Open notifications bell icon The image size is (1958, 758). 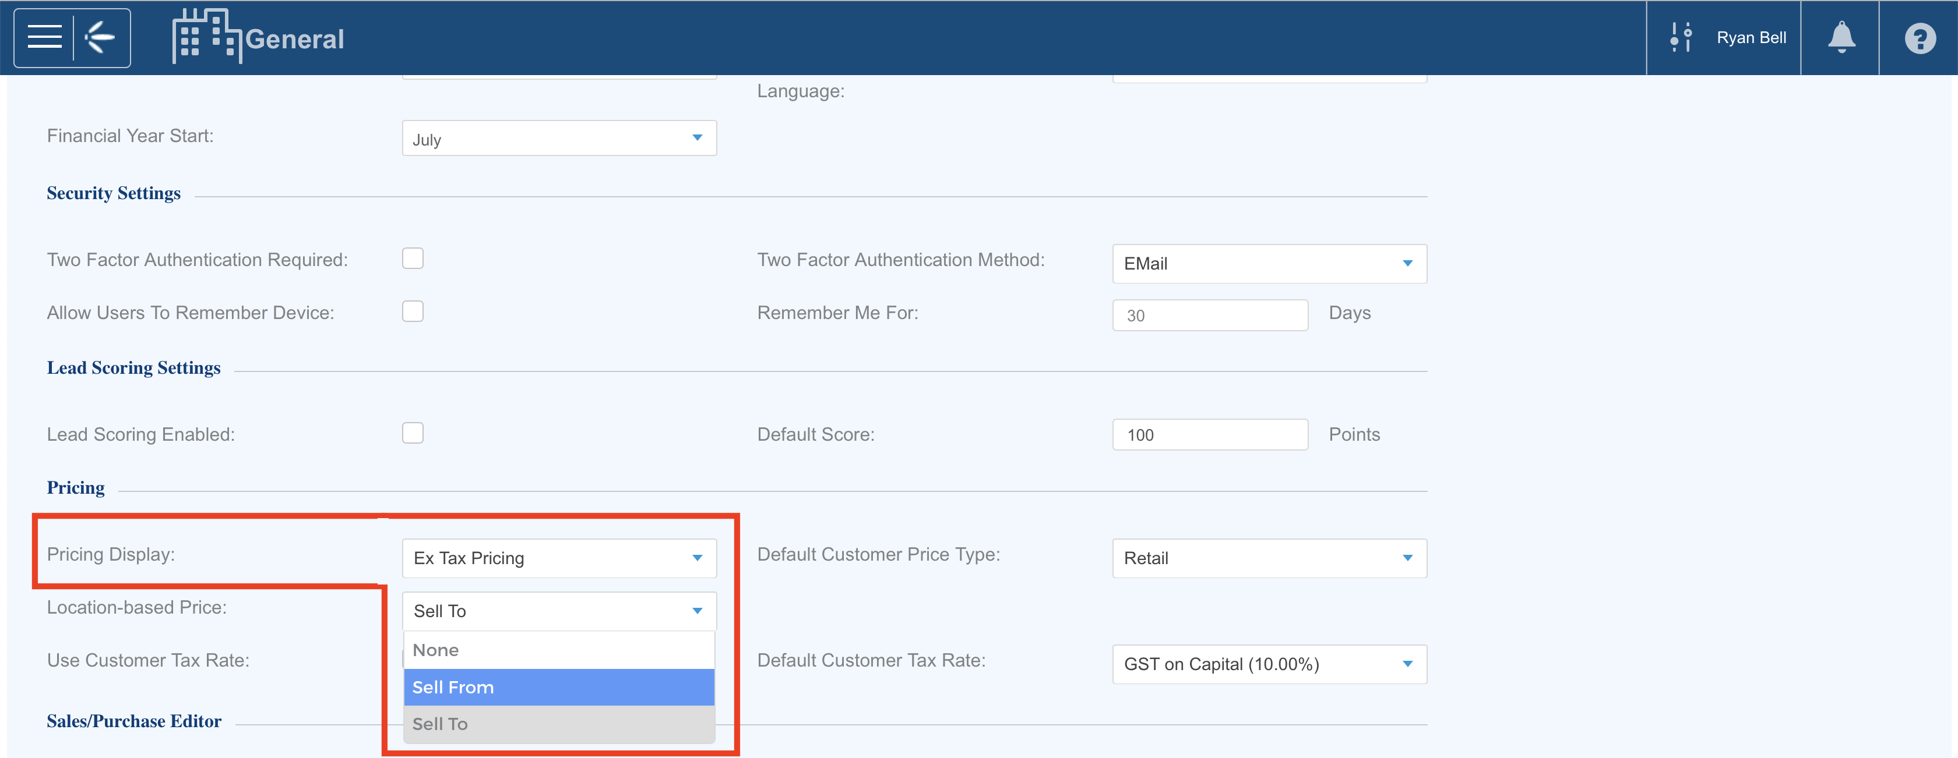tap(1840, 37)
